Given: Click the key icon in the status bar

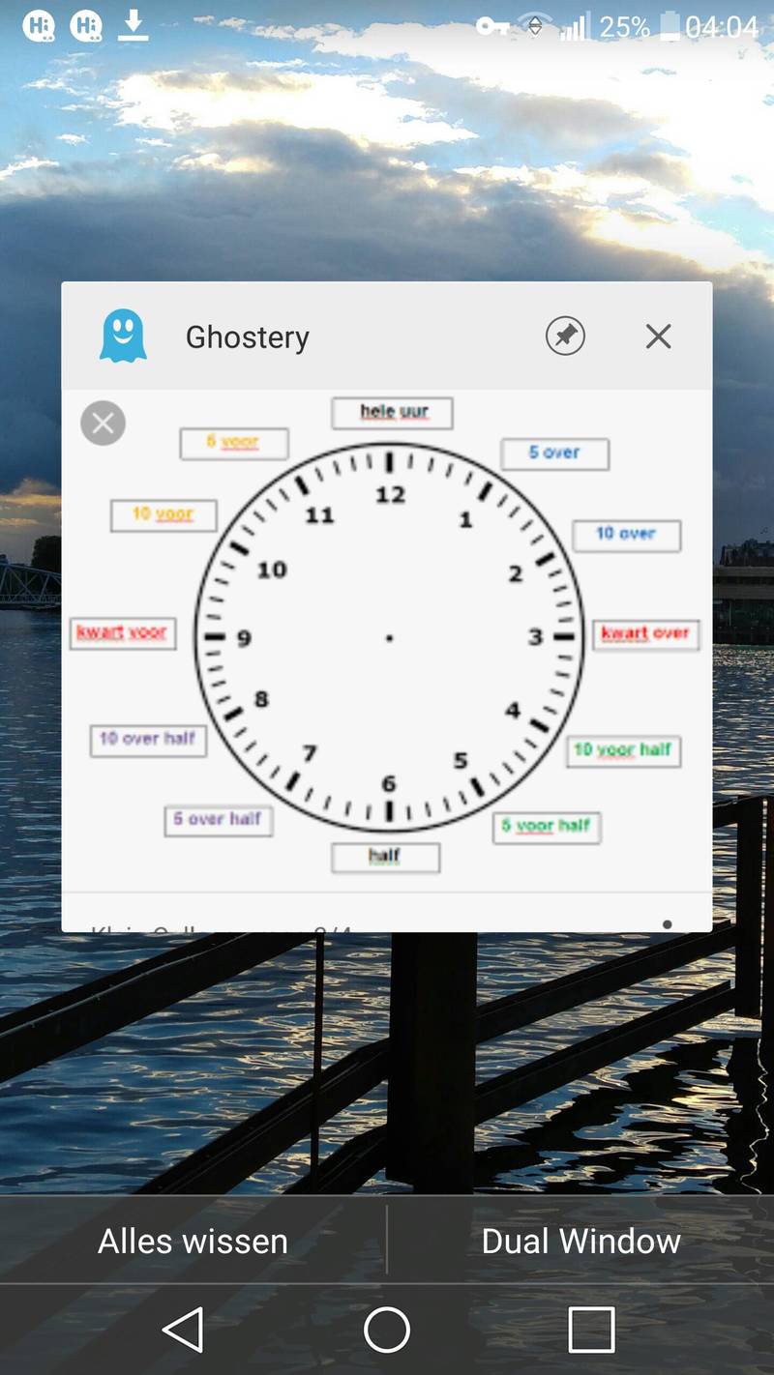Looking at the screenshot, I should click(x=493, y=26).
